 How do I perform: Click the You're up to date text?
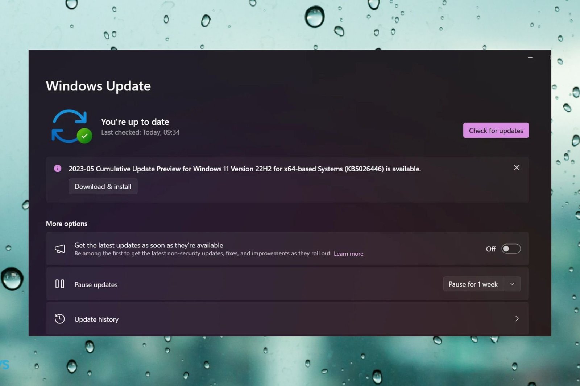tap(135, 122)
